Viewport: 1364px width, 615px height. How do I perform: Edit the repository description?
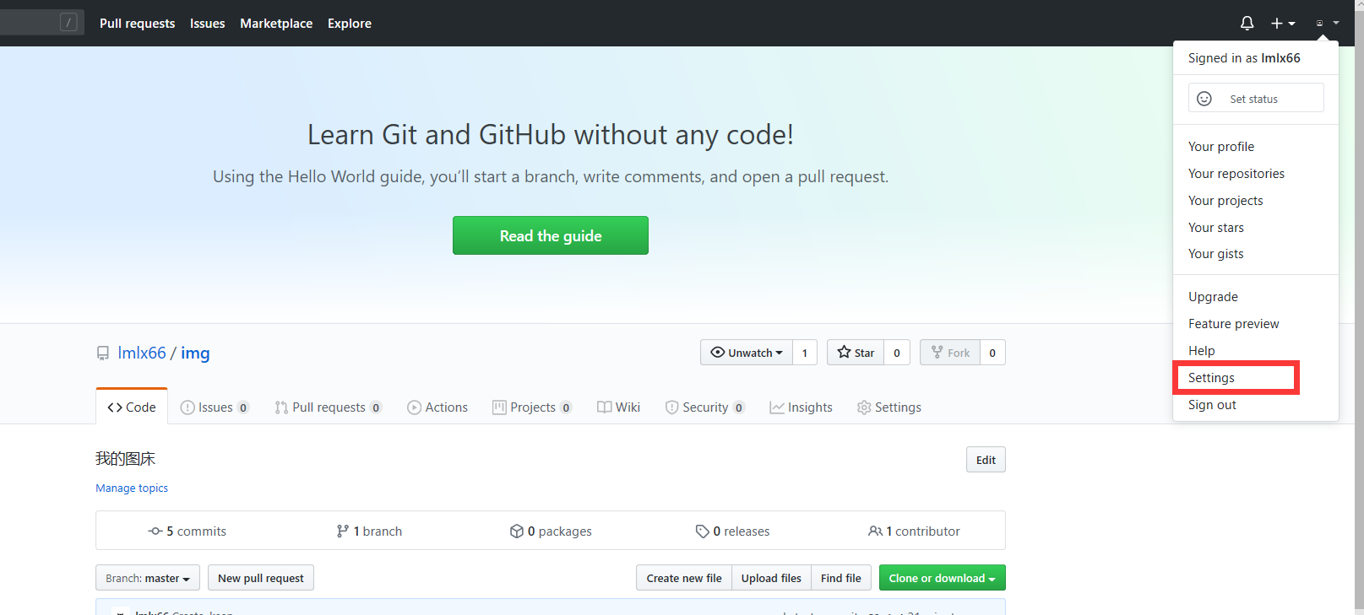pos(986,460)
